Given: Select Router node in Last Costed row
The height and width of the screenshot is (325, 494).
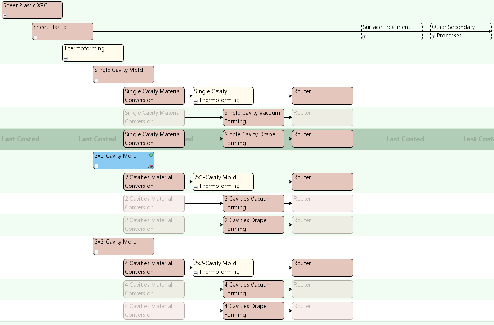Looking at the screenshot, I should [323, 139].
